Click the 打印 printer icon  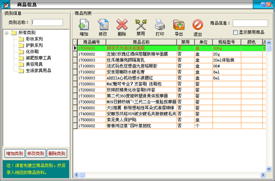point(160,24)
